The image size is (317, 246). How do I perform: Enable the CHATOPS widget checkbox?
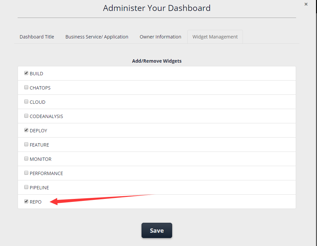(x=26, y=88)
